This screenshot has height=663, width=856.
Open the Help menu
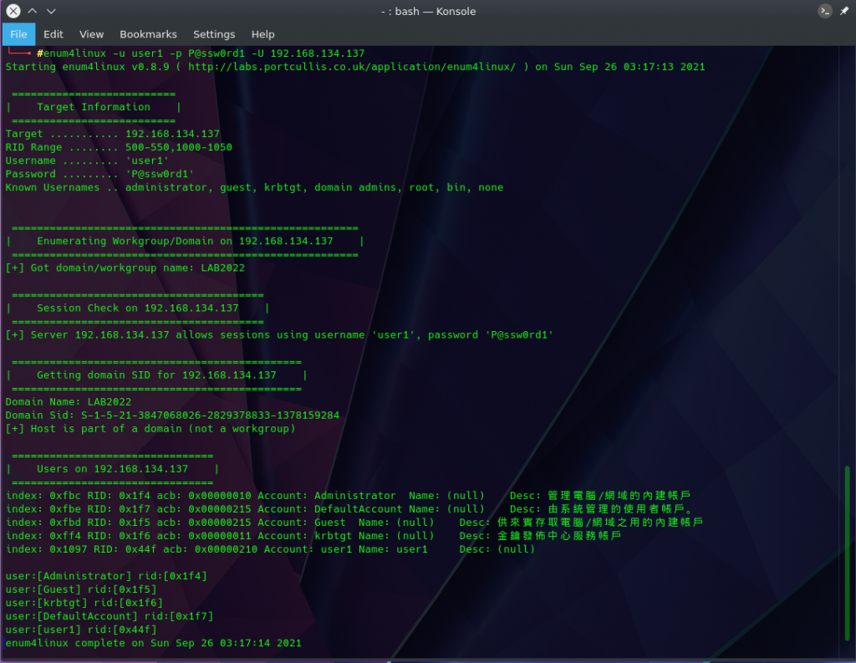click(x=262, y=33)
